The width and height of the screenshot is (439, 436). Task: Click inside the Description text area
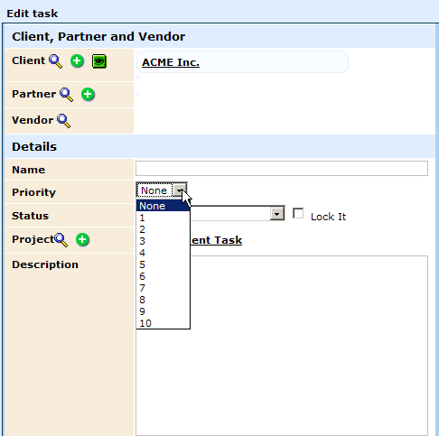309,346
